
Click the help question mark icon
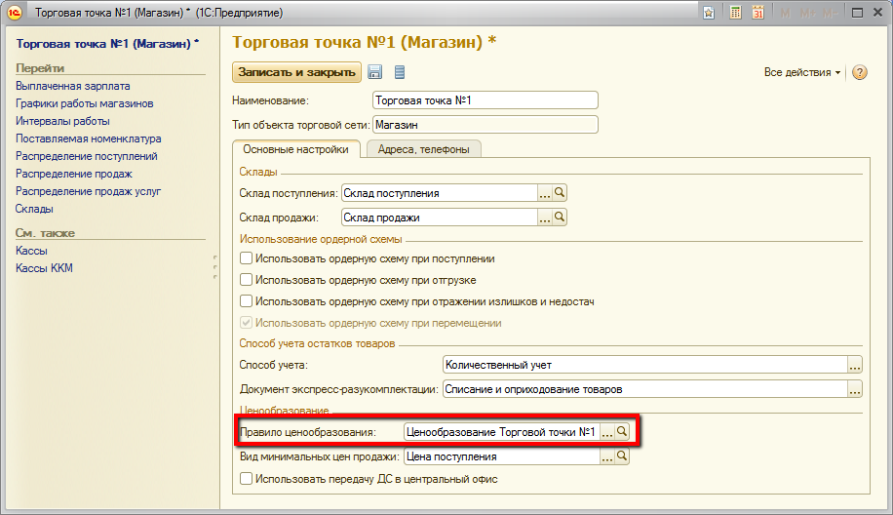point(859,73)
